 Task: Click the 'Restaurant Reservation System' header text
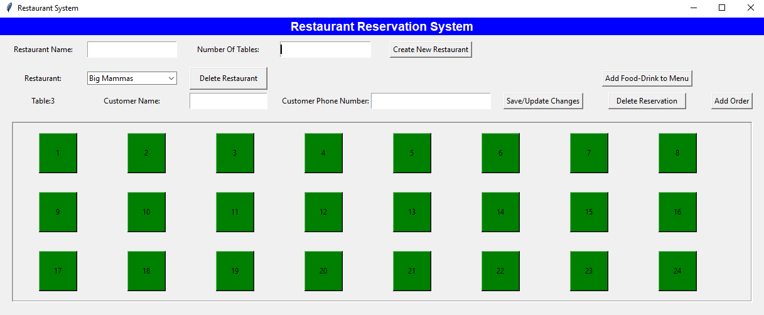coord(382,26)
